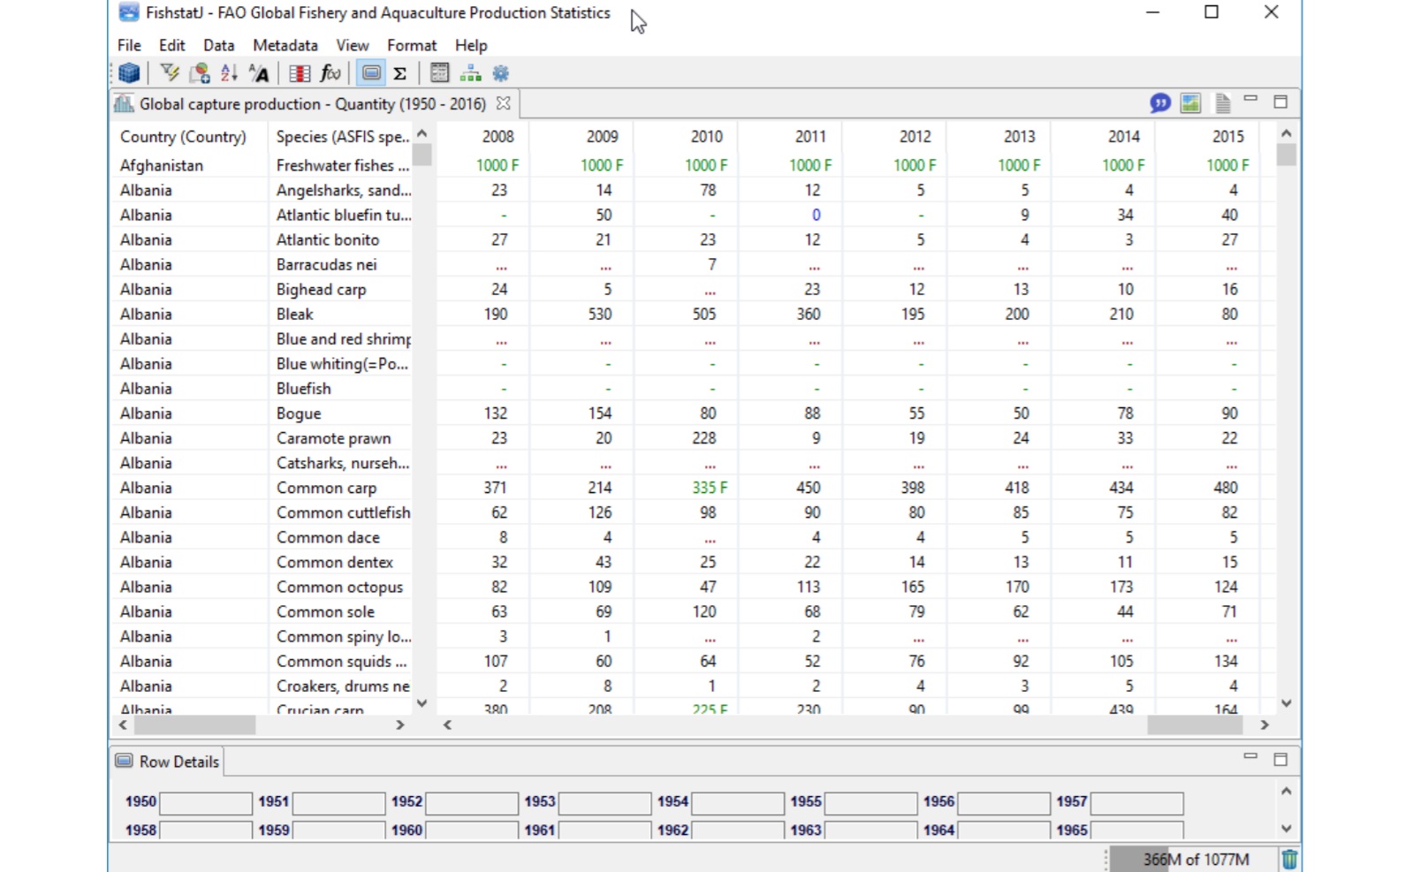Minimize the Row Details panel
The width and height of the screenshot is (1427, 872).
[x=1250, y=756]
